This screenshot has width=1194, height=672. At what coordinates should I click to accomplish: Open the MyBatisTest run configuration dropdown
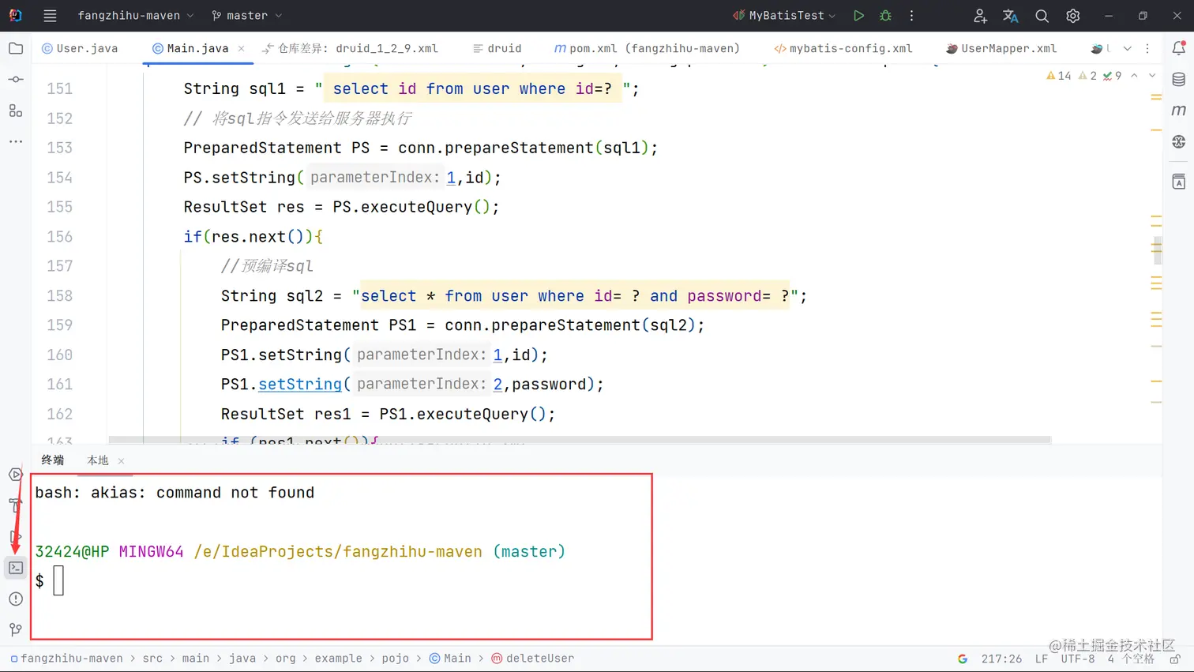point(783,16)
